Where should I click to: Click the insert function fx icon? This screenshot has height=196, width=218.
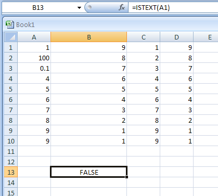pyautogui.click(x=122, y=7)
